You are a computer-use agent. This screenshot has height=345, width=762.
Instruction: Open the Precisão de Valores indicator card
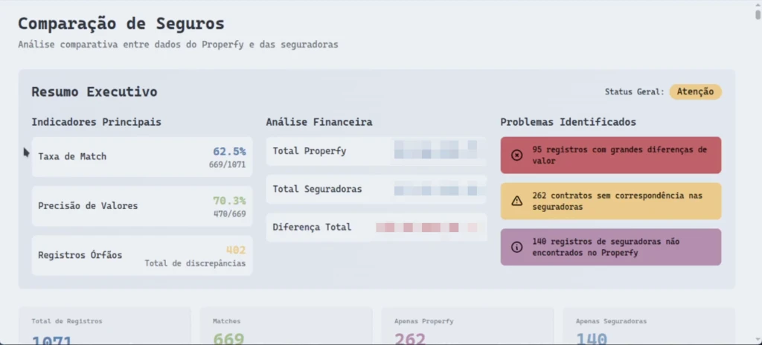click(142, 206)
